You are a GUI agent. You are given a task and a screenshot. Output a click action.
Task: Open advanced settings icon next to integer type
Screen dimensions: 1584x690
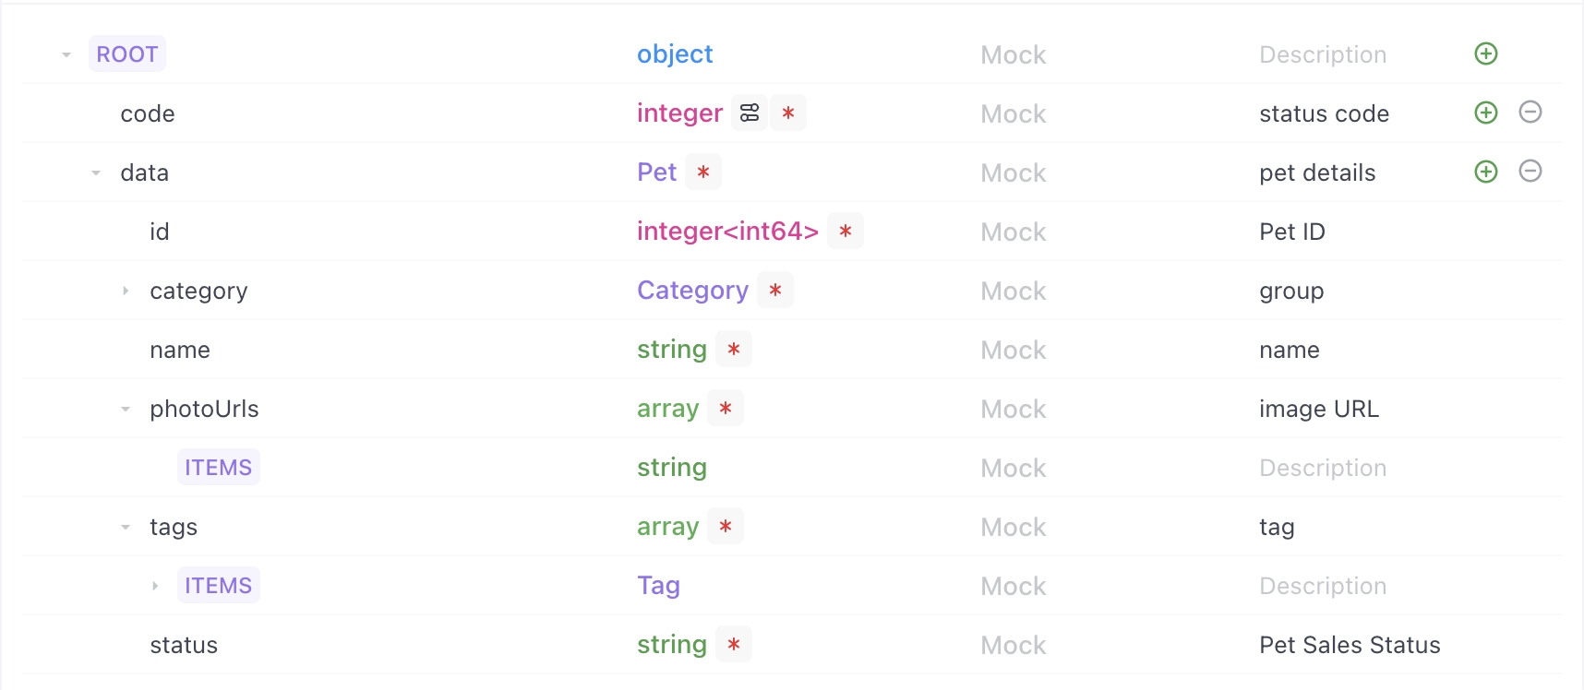749,113
